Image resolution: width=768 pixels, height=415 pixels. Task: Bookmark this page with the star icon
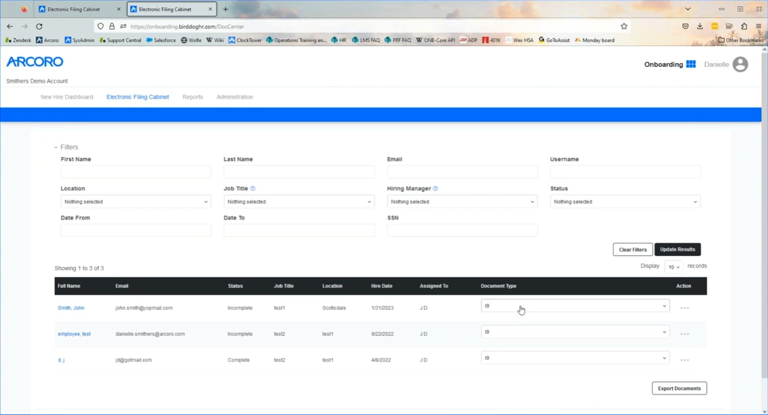(x=624, y=26)
